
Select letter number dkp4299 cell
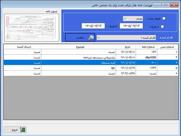147,57
